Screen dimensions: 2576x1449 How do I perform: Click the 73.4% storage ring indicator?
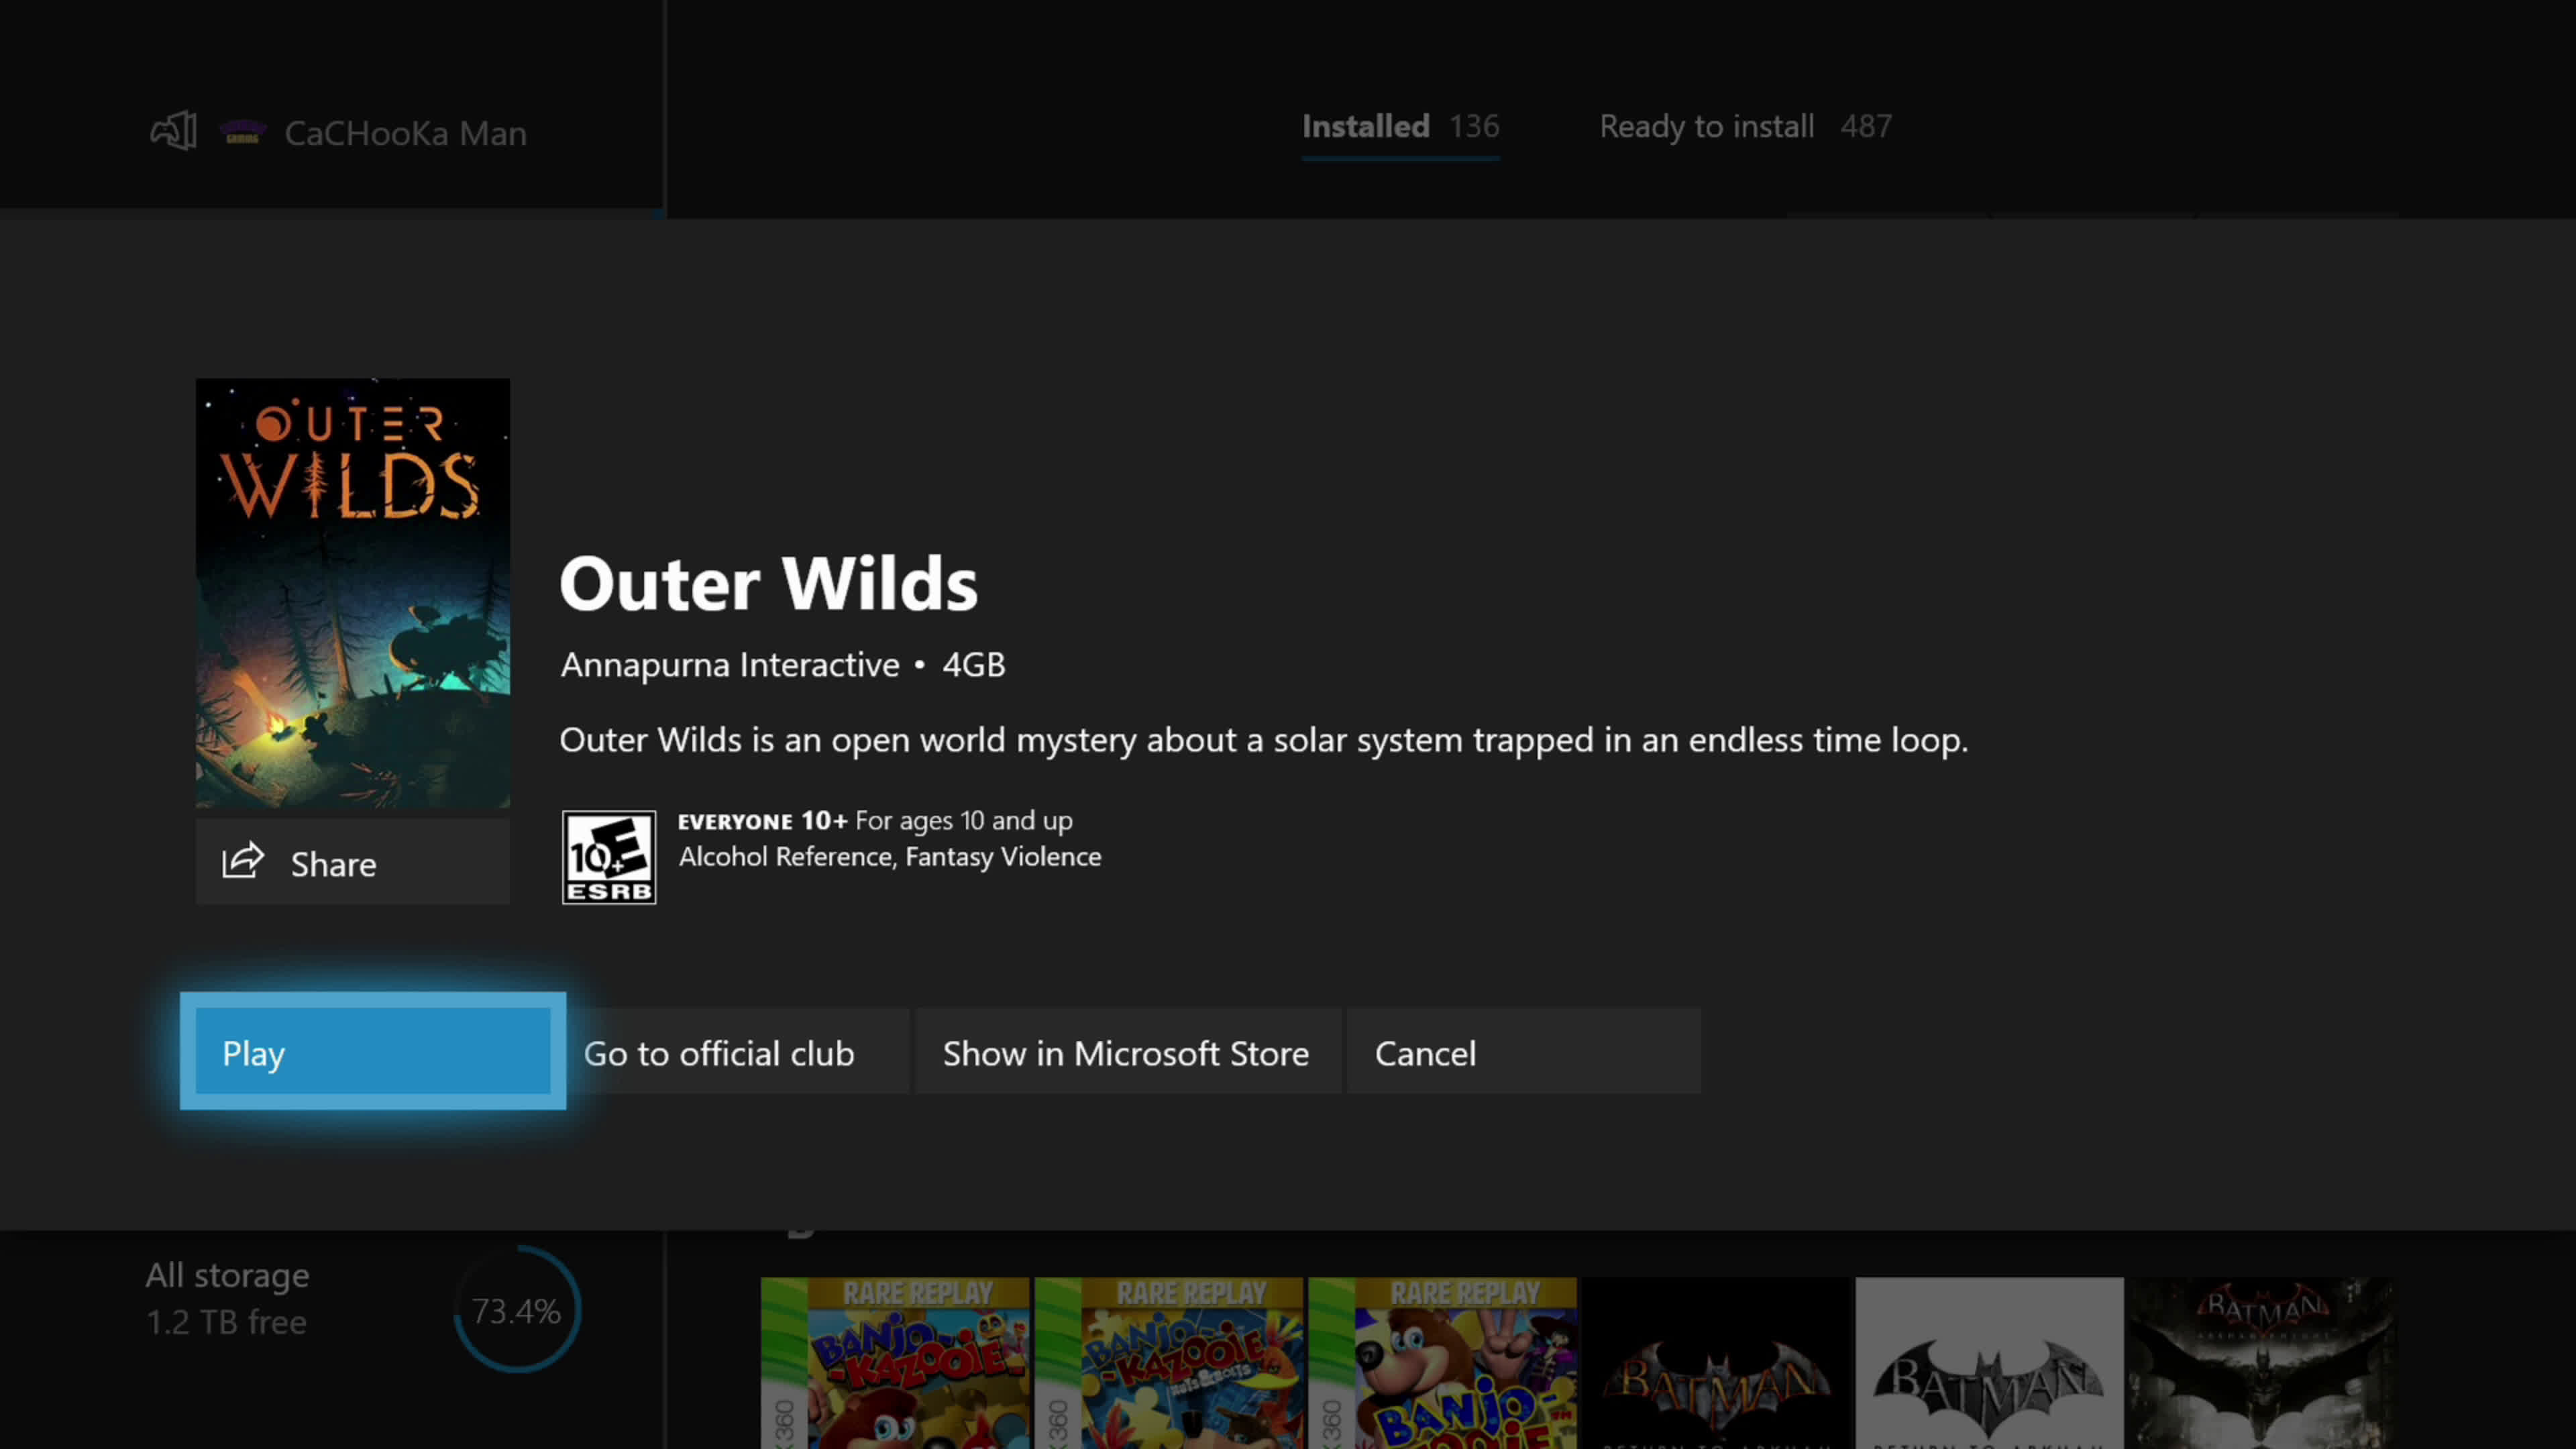tap(517, 1310)
